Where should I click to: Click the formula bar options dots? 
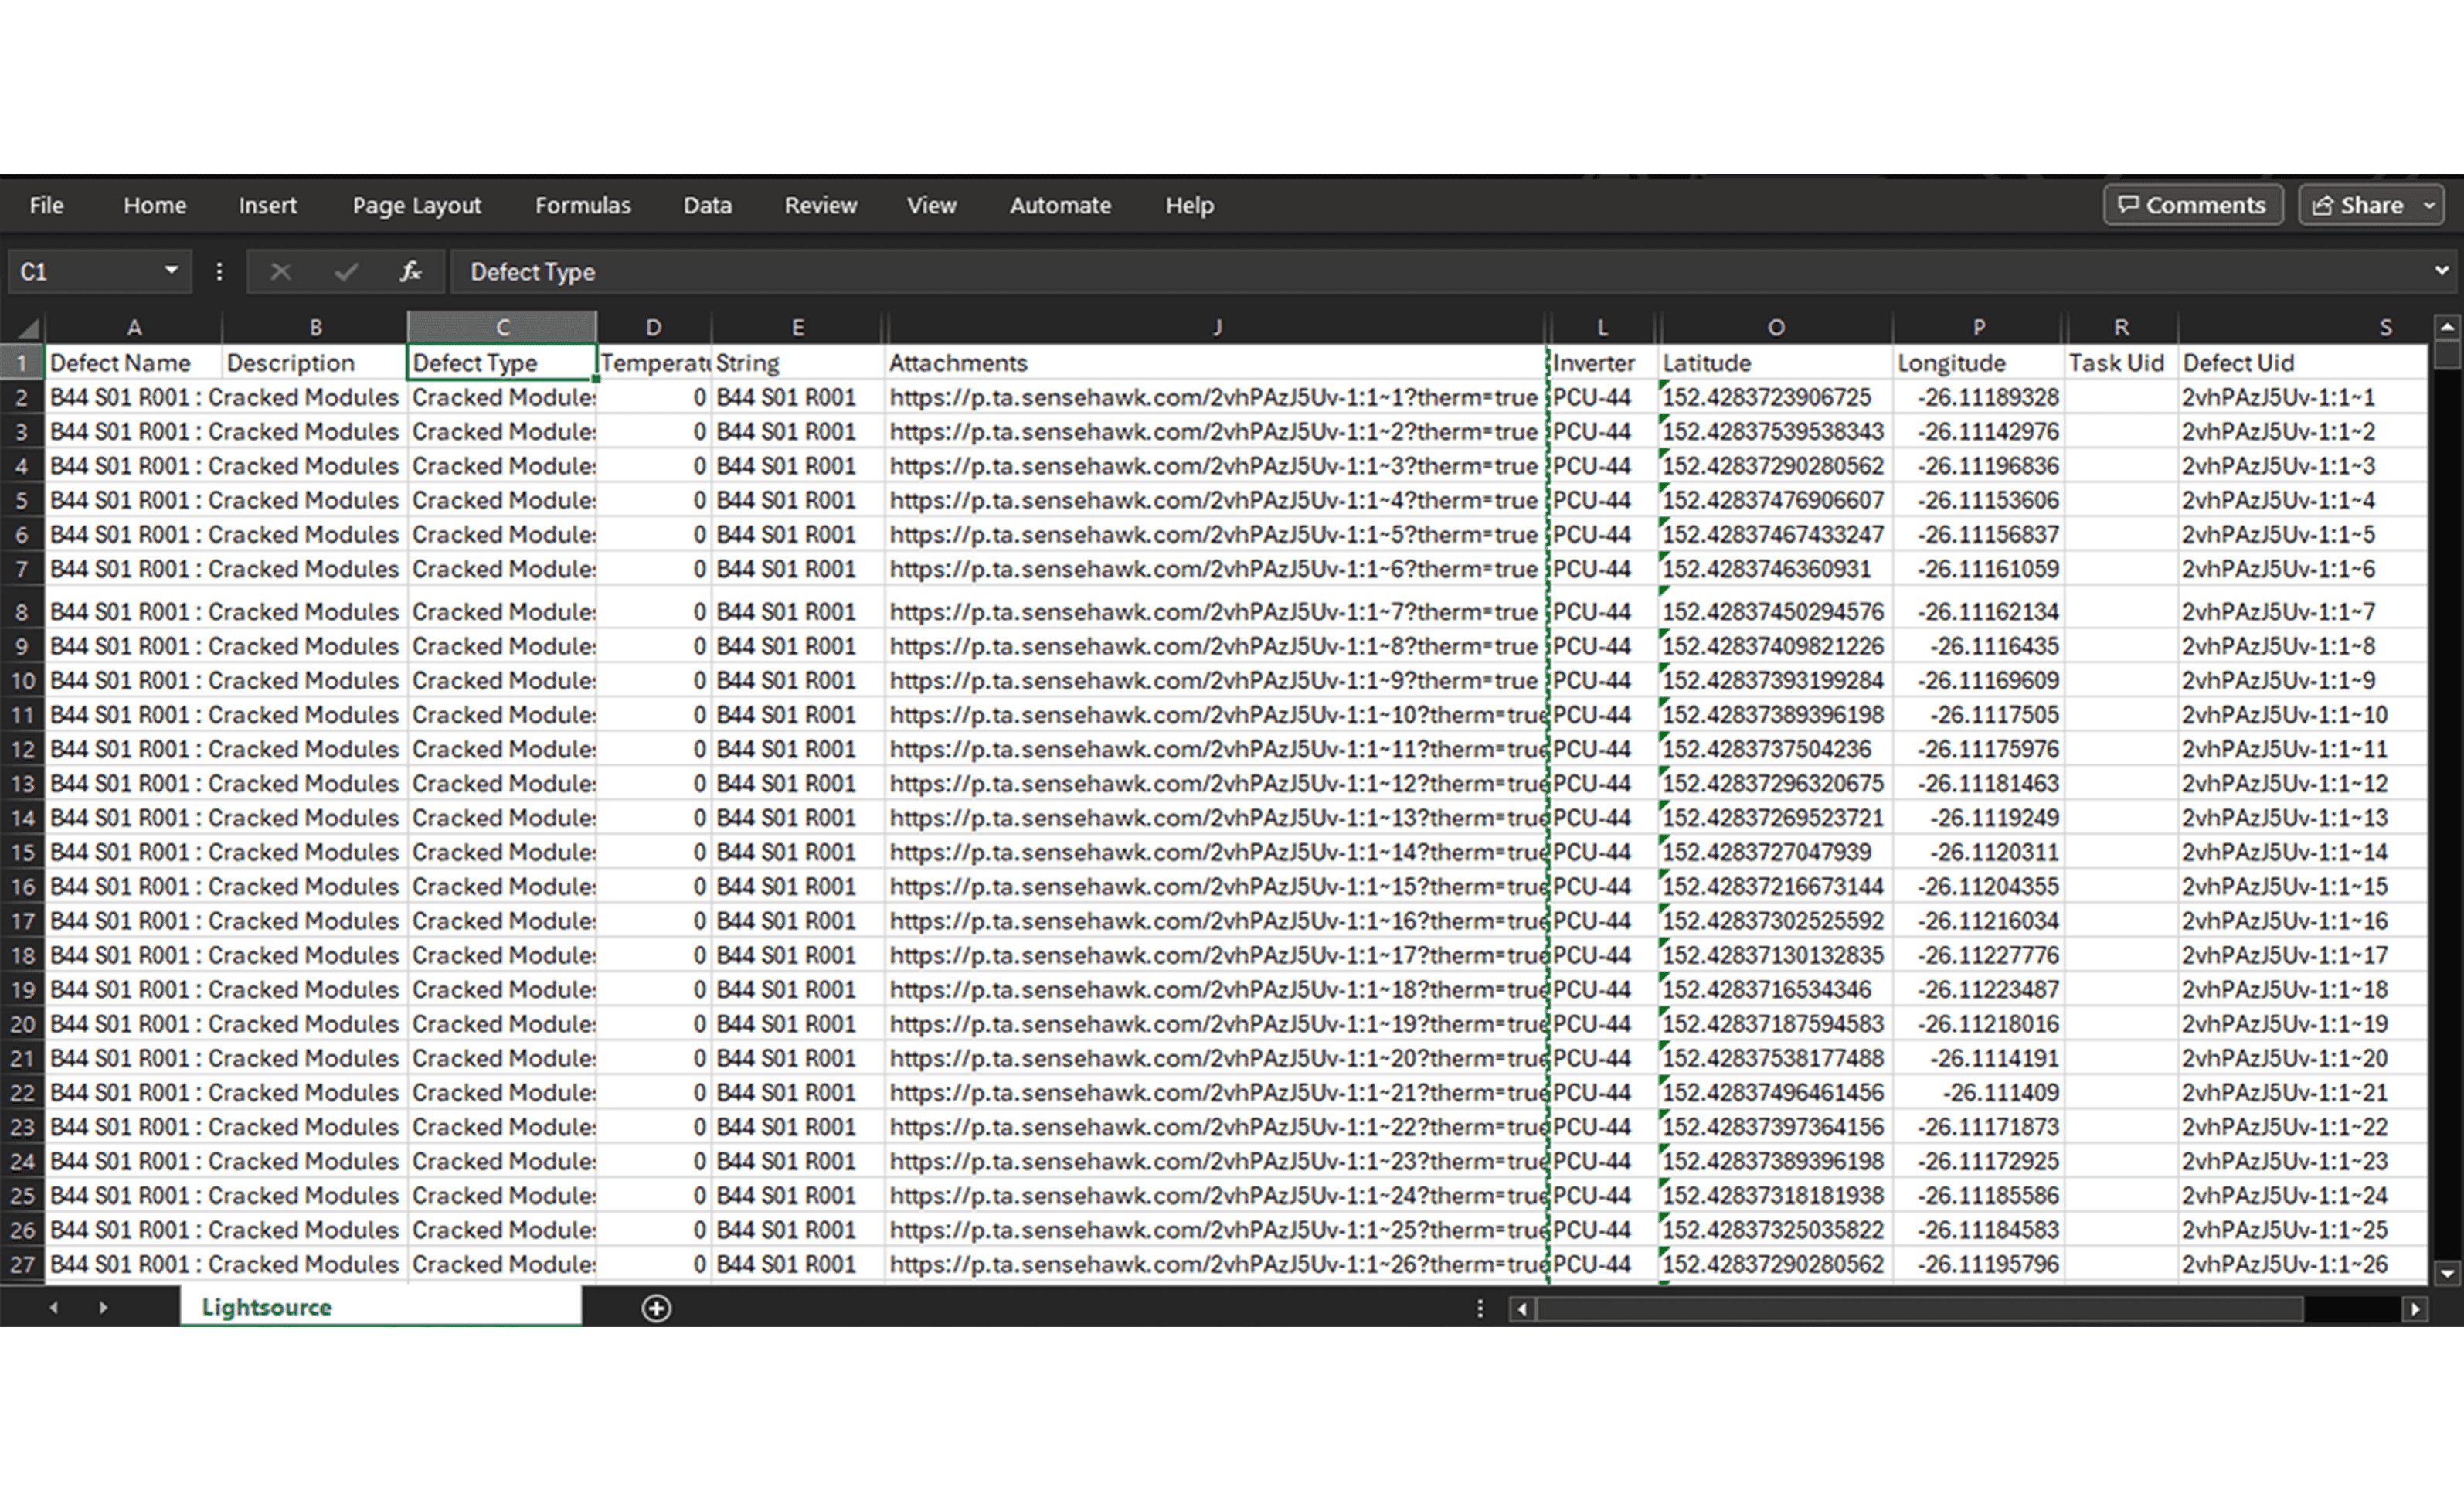(219, 271)
